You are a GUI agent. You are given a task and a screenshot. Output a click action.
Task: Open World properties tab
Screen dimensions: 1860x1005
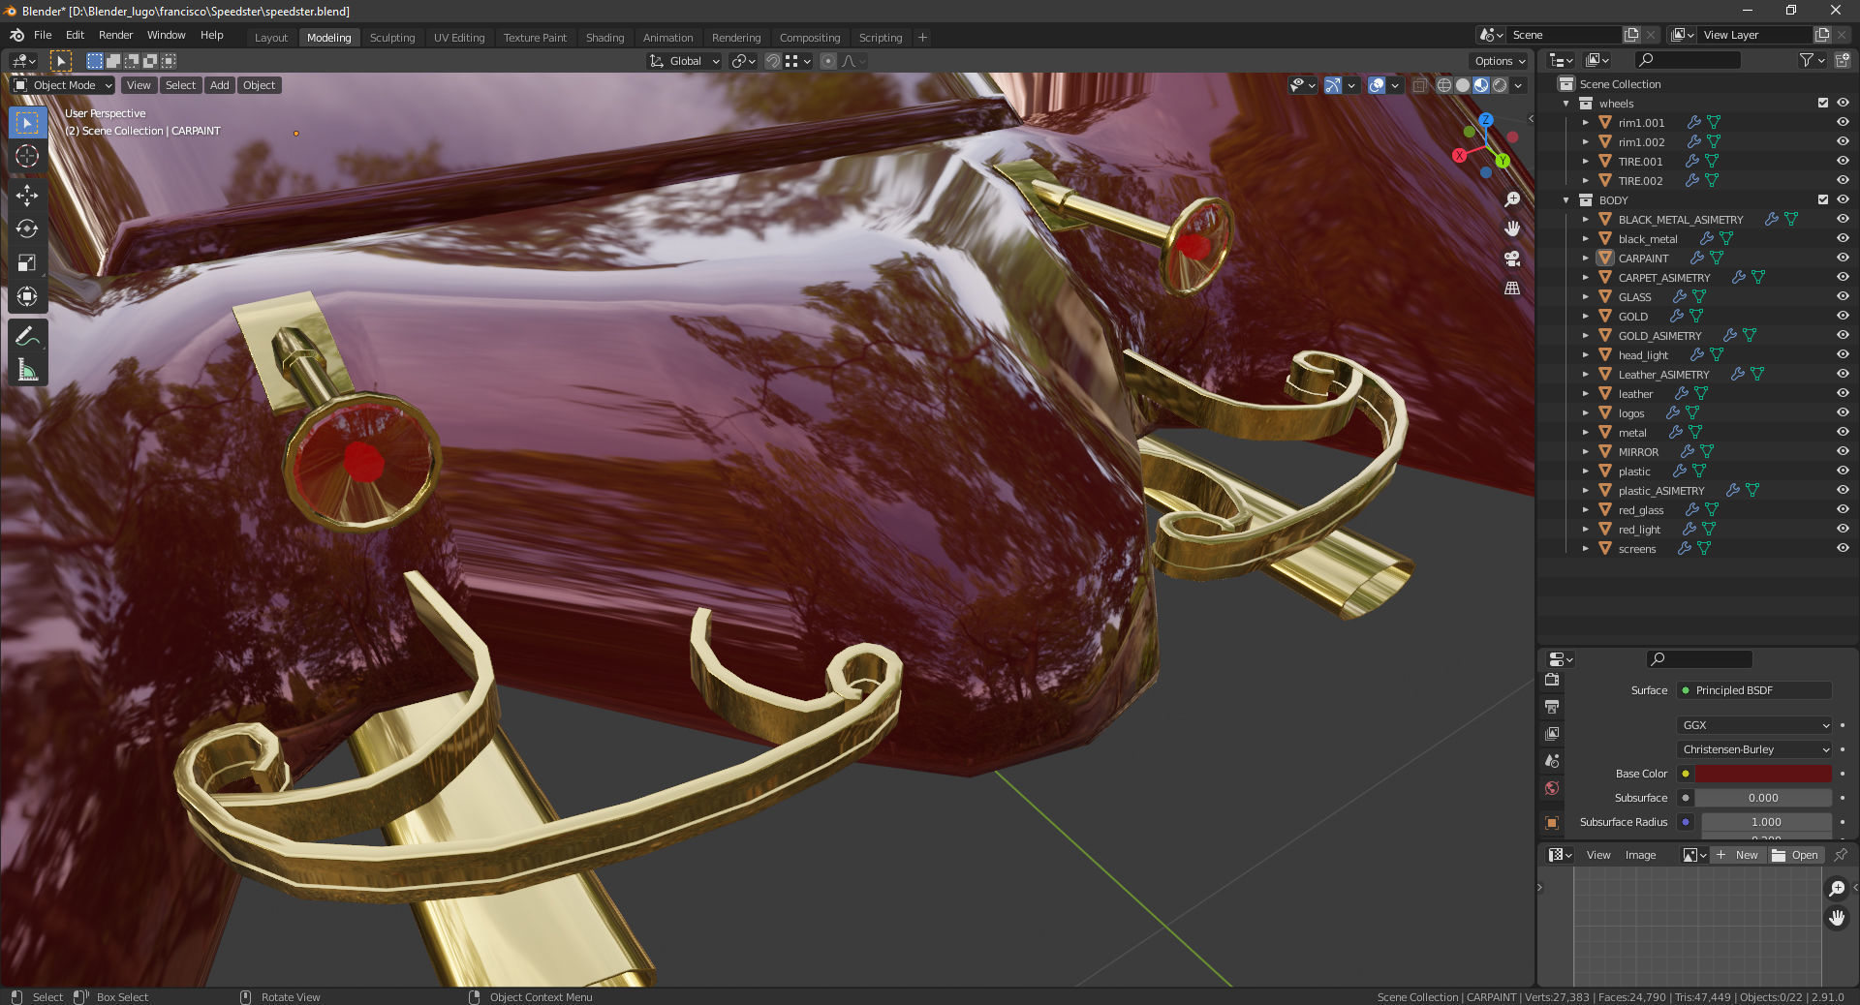(x=1552, y=788)
